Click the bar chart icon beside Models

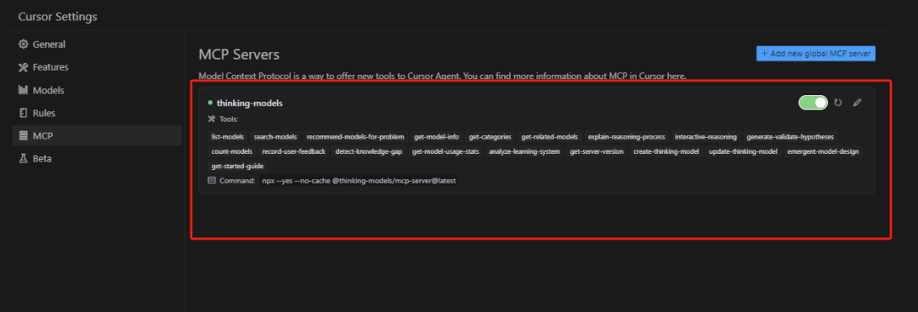pyautogui.click(x=24, y=90)
